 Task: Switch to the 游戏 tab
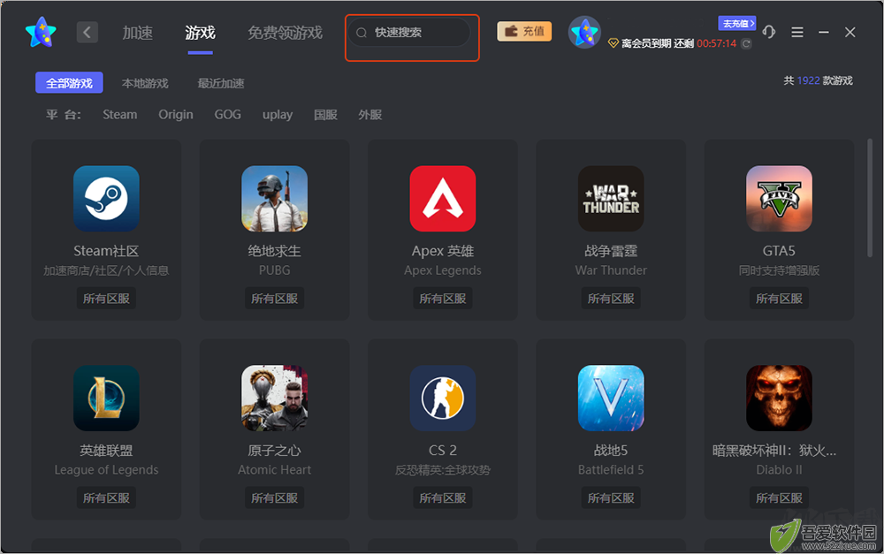tap(200, 33)
